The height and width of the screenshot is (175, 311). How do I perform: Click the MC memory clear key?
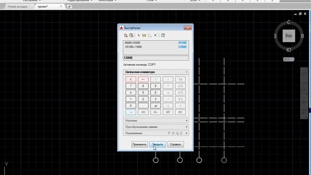point(180,112)
